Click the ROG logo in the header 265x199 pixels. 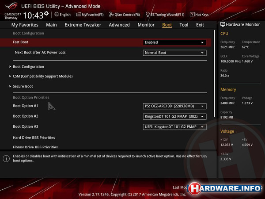click(11, 6)
